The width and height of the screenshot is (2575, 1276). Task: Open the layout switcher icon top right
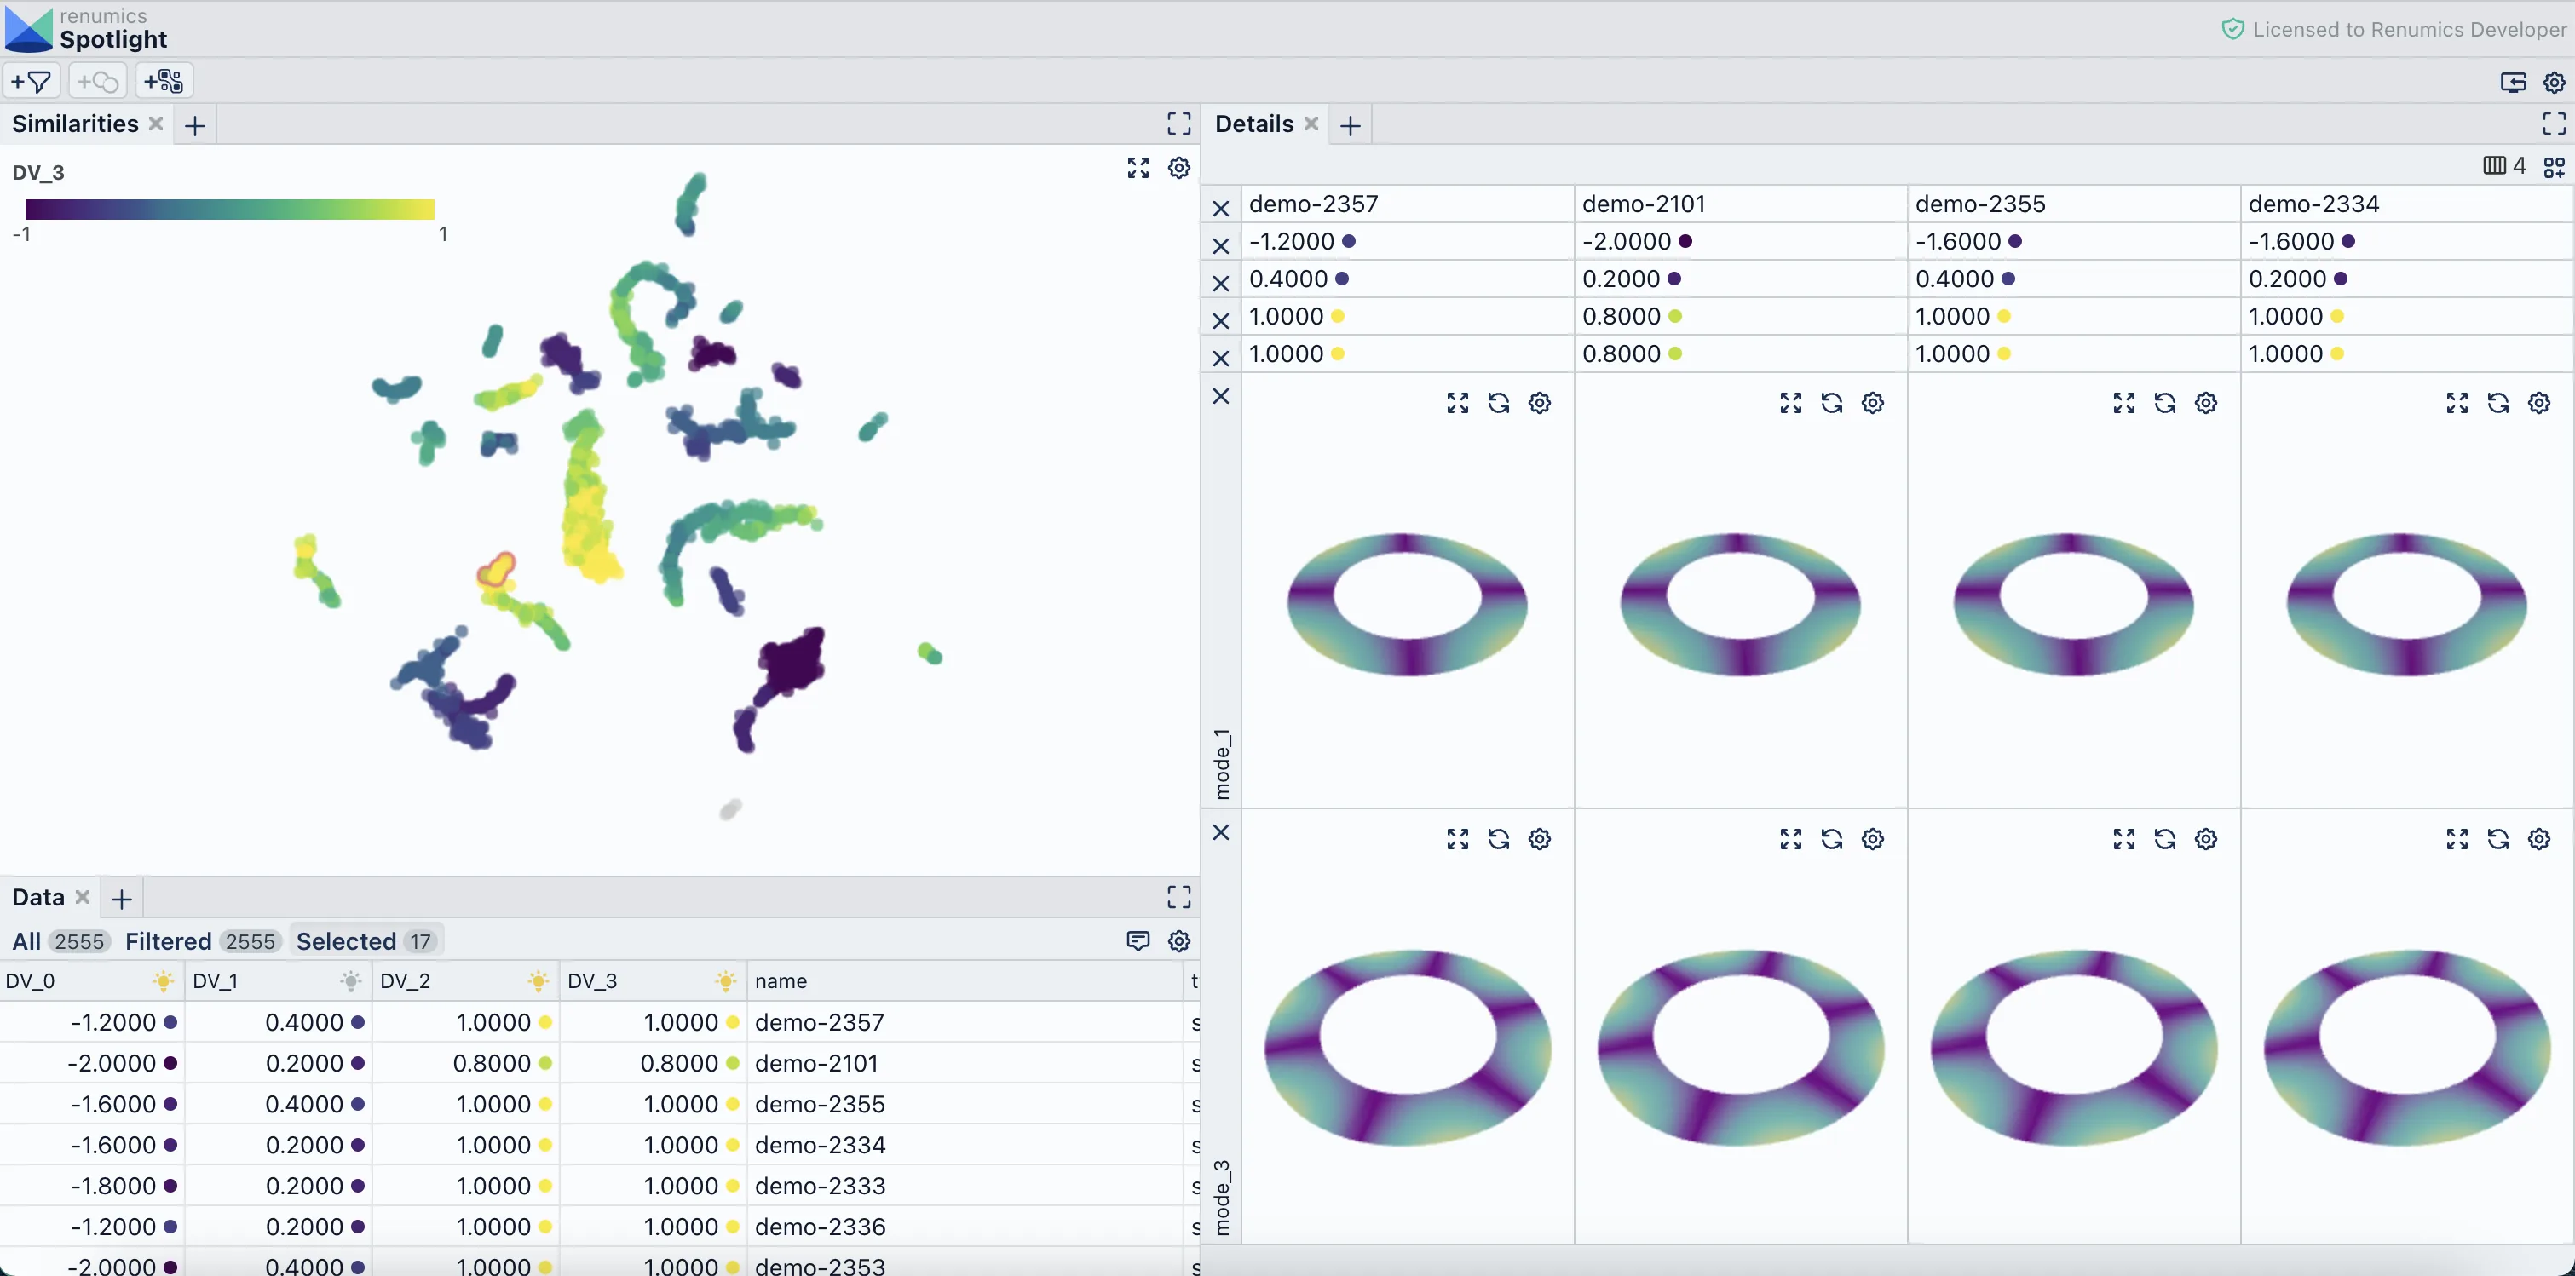pyautogui.click(x=2513, y=82)
